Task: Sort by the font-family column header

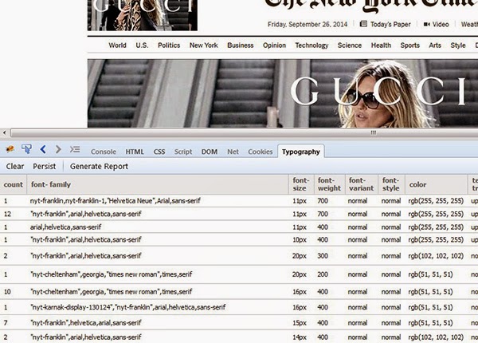Action: click(158, 184)
